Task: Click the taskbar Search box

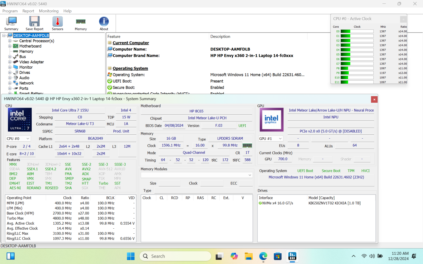Action: tap(175, 256)
